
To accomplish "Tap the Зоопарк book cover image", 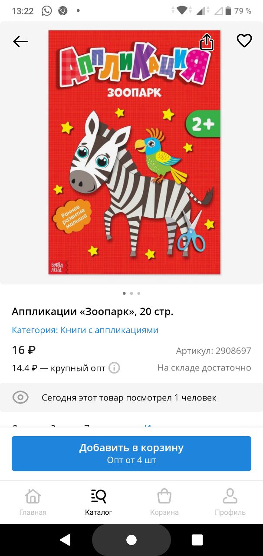I will coord(134,152).
